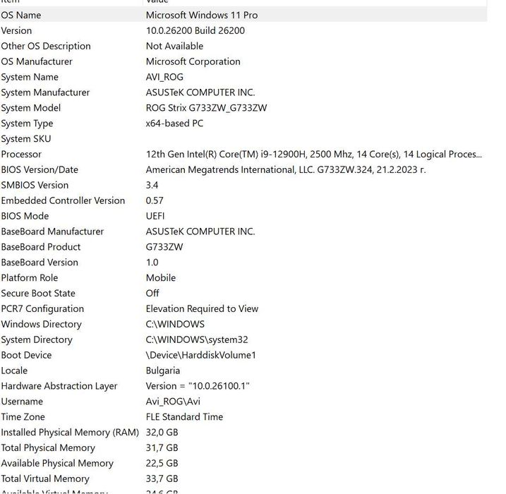Select the Windows Directory label
The width and height of the screenshot is (506, 494).
(x=42, y=325)
